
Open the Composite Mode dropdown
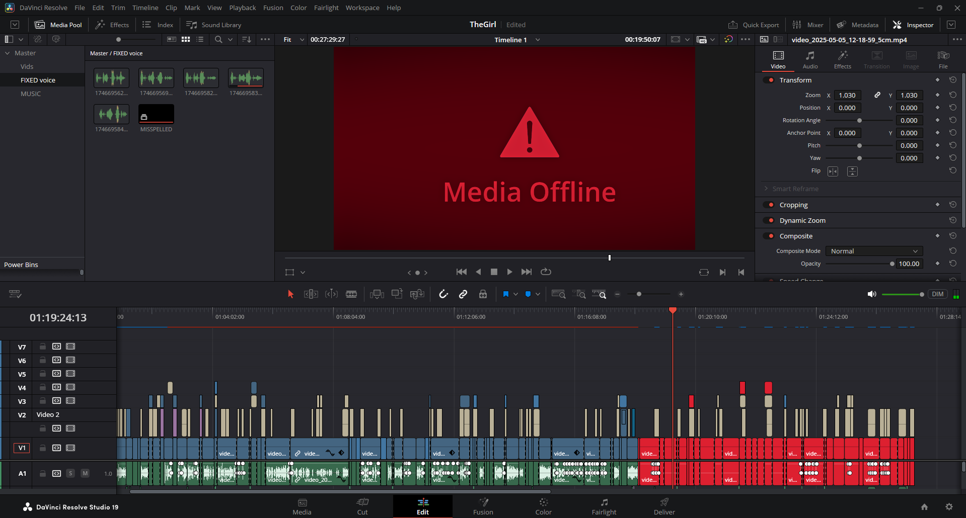(874, 251)
